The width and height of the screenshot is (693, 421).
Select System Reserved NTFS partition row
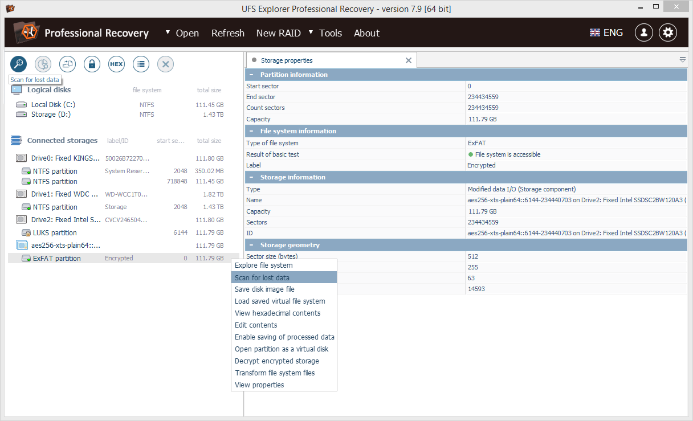(124, 171)
